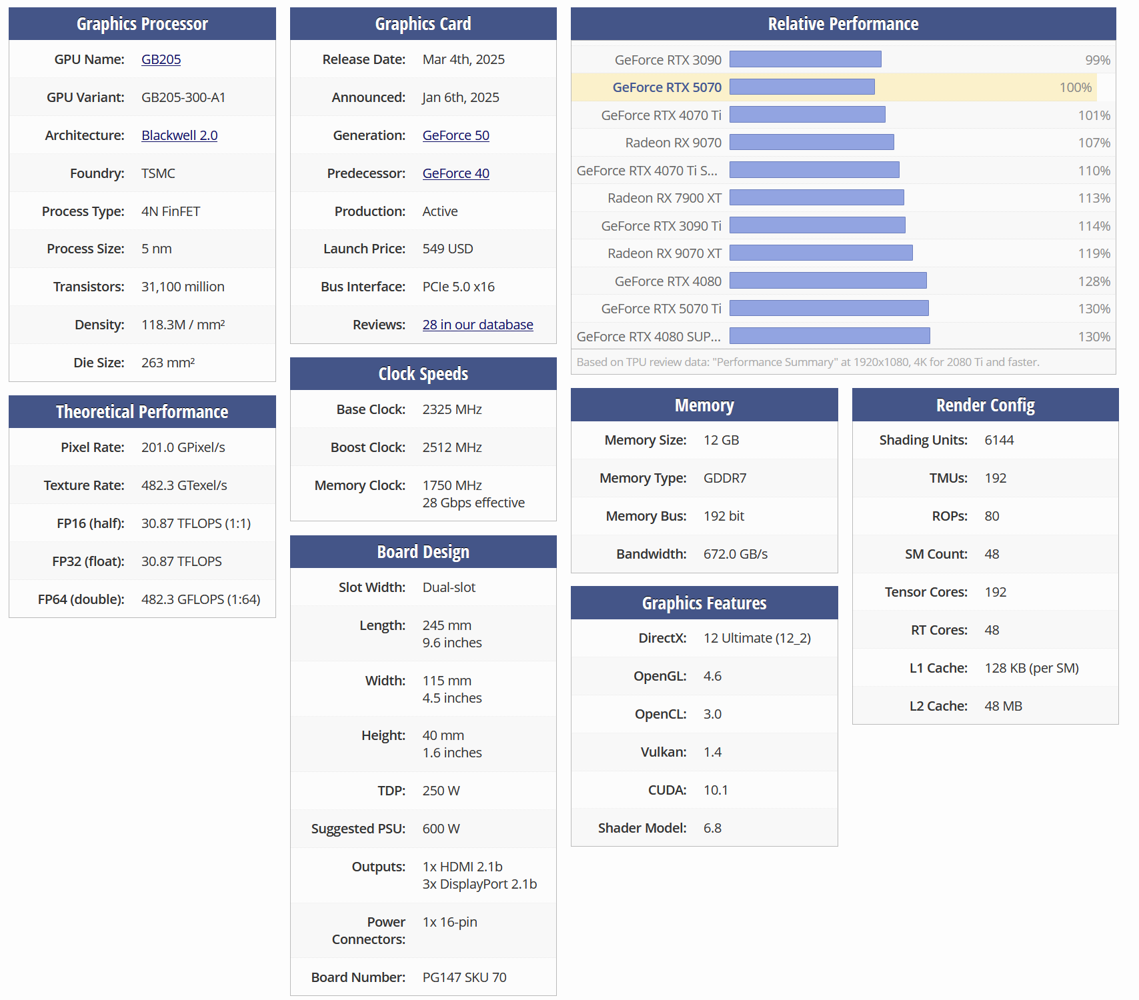Click the ROPs value 80
The width and height of the screenshot is (1139, 1000).
pos(992,516)
